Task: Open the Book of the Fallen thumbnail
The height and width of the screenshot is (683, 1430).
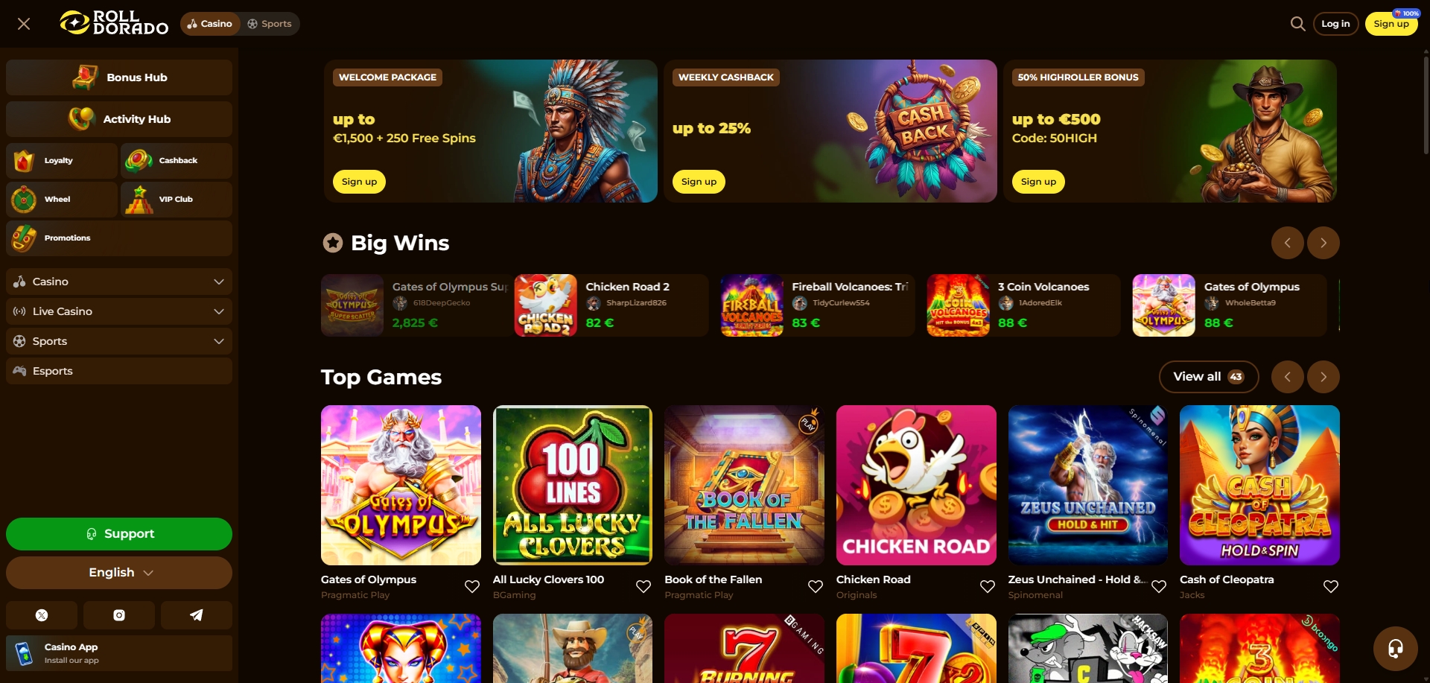Action: click(744, 485)
